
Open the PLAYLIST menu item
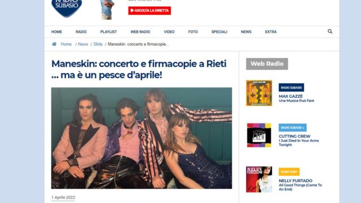point(108,32)
